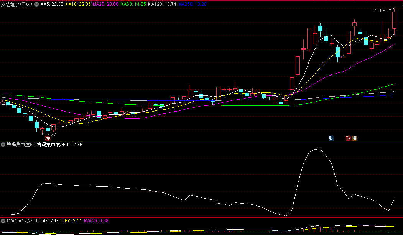Select the MA10: 22.06 label
The height and width of the screenshot is (235, 403).
coord(78,4)
